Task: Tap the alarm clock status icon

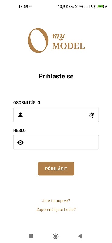Action: click(81, 6)
